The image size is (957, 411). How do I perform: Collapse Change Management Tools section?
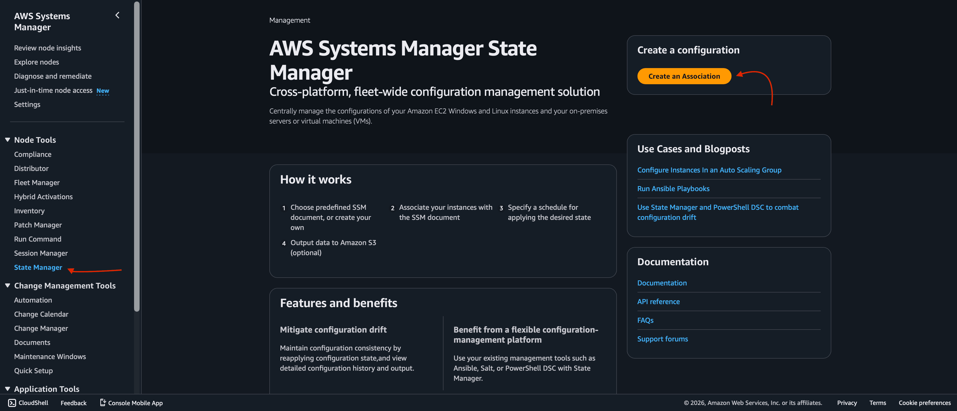[7, 285]
